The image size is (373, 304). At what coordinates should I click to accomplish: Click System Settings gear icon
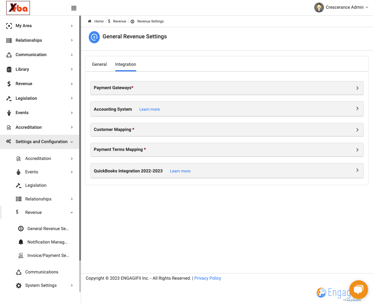pyautogui.click(x=19, y=286)
